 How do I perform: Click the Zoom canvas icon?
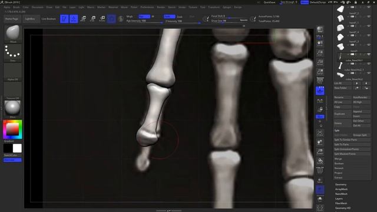click(320, 53)
